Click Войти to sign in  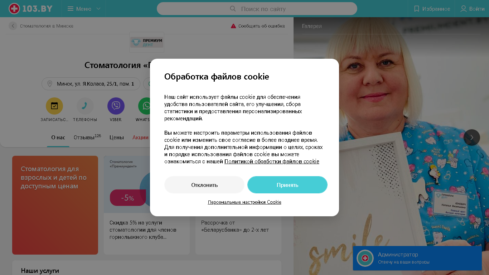tap(472, 9)
